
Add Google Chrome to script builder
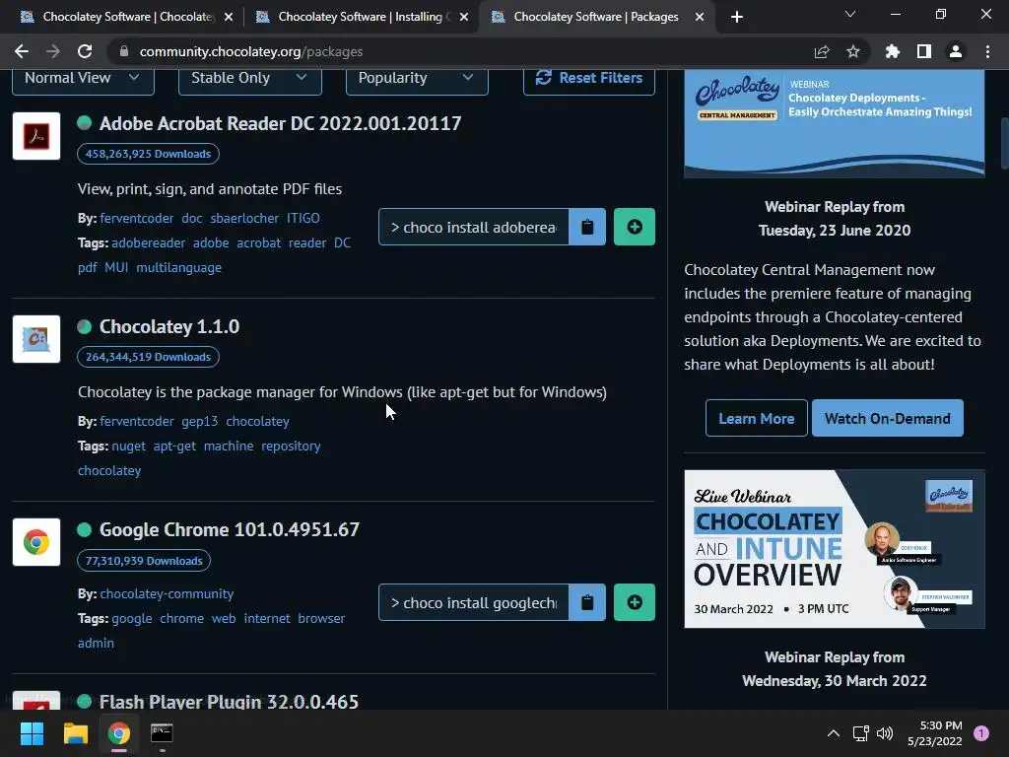(635, 602)
